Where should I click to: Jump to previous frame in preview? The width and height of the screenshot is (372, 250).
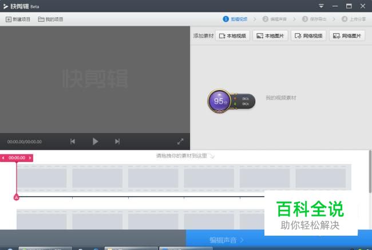pos(73,142)
